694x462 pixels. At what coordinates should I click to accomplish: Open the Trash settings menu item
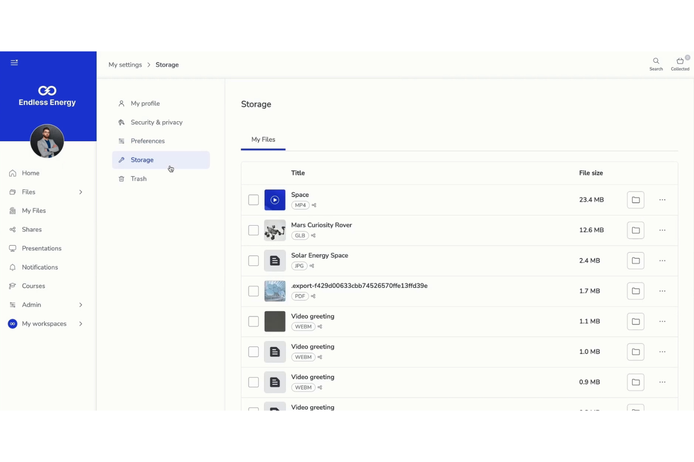point(138,178)
